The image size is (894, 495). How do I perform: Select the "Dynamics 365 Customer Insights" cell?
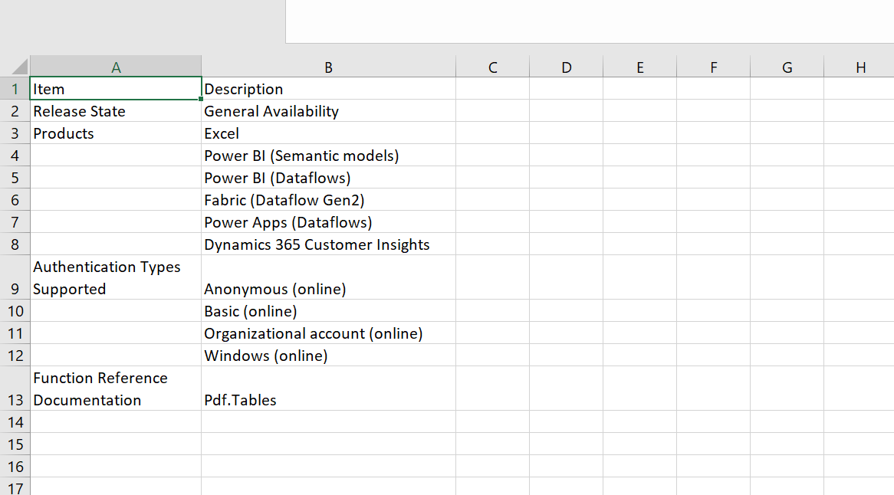point(328,244)
